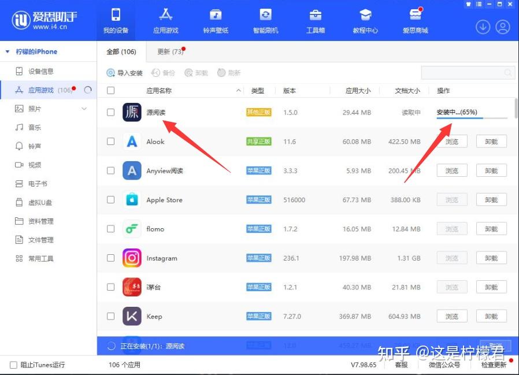Click the 爱思助手 logo
Screen dimensions: 519x375
tap(44, 20)
